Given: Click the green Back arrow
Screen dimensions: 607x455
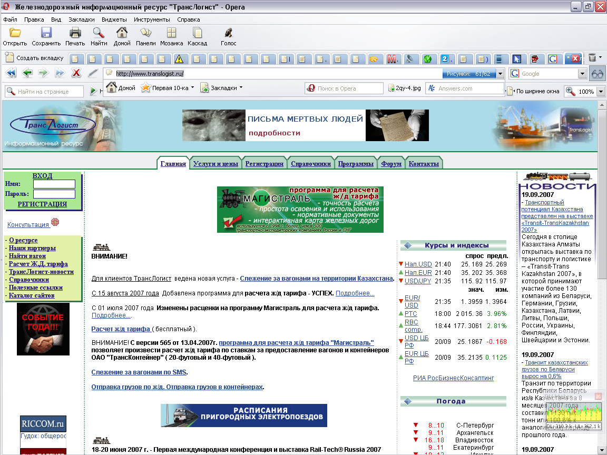Looking at the screenshot, I should [27, 73].
